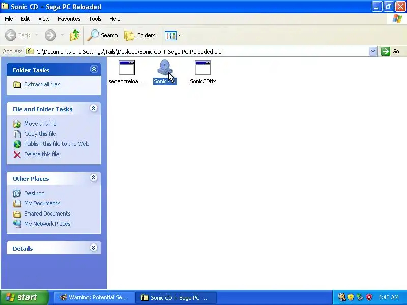Collapse the Other Places panel
This screenshot has height=305, width=407.
click(x=94, y=177)
